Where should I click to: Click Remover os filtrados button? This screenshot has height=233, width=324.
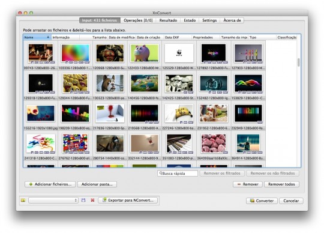tap(222, 174)
